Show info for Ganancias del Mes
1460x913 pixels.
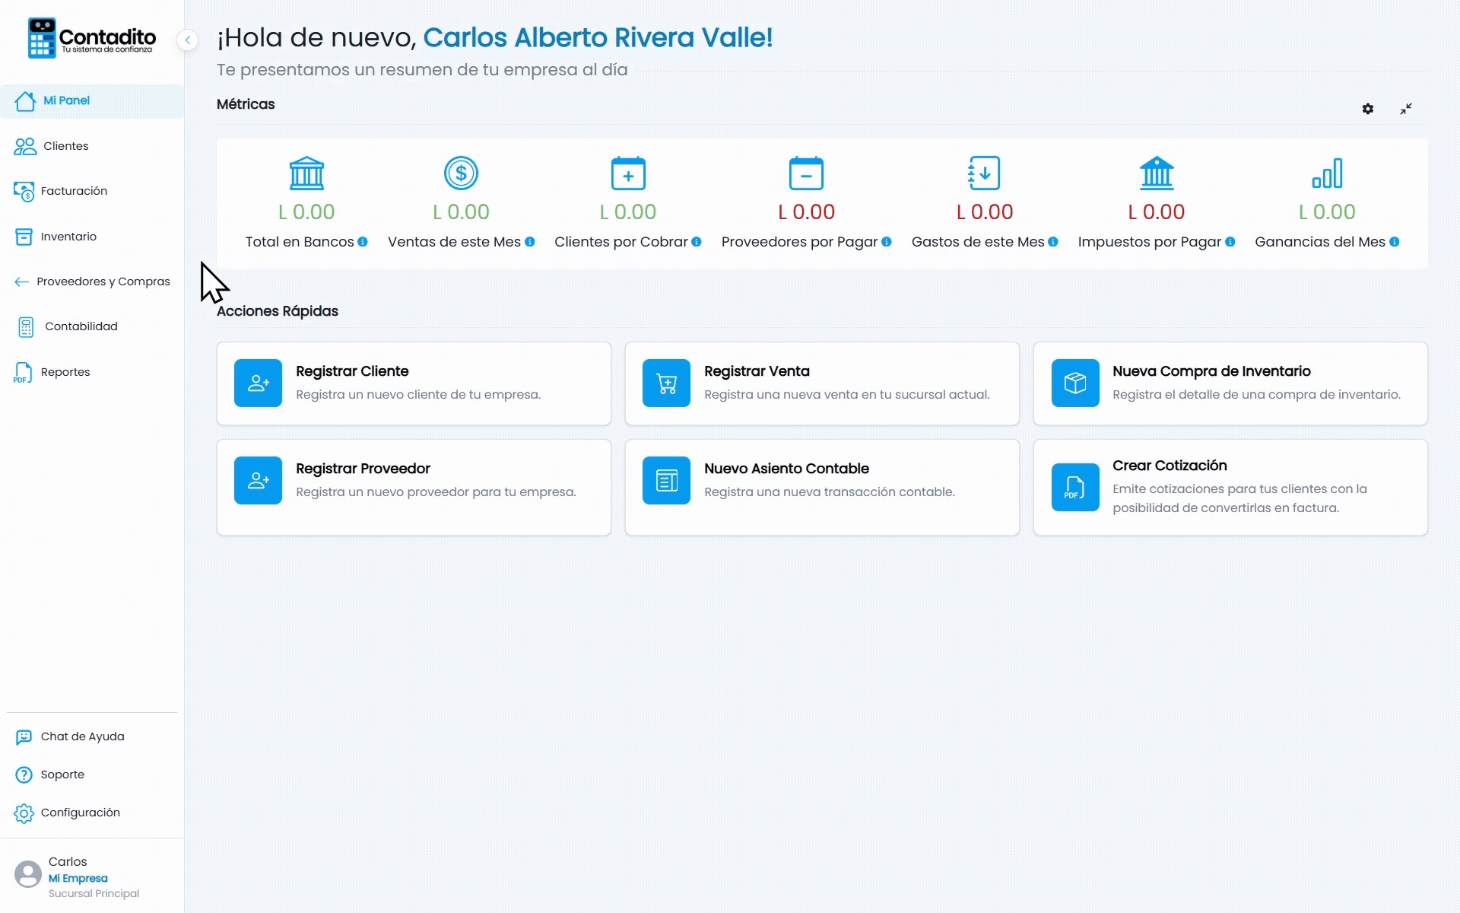1395,242
